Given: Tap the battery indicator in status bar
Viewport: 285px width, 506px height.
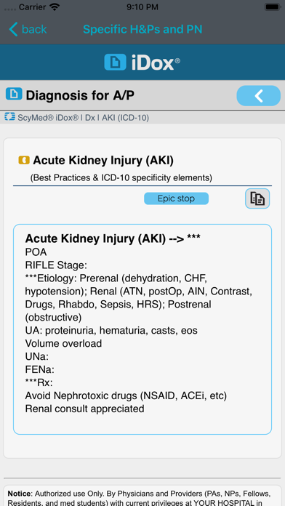Looking at the screenshot, I should click(273, 7).
